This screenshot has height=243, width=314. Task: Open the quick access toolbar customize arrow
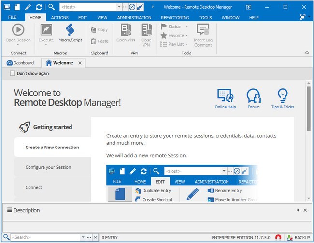pos(153,7)
